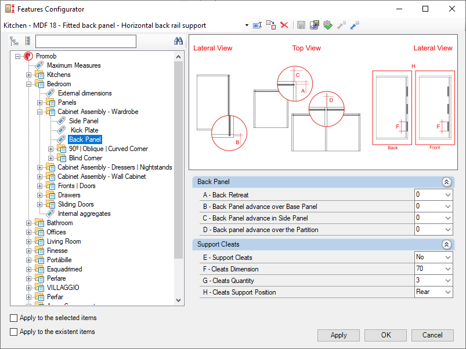Click the duplicate configuration icon
Screen dimensions: 466x349
pyautogui.click(x=271, y=25)
